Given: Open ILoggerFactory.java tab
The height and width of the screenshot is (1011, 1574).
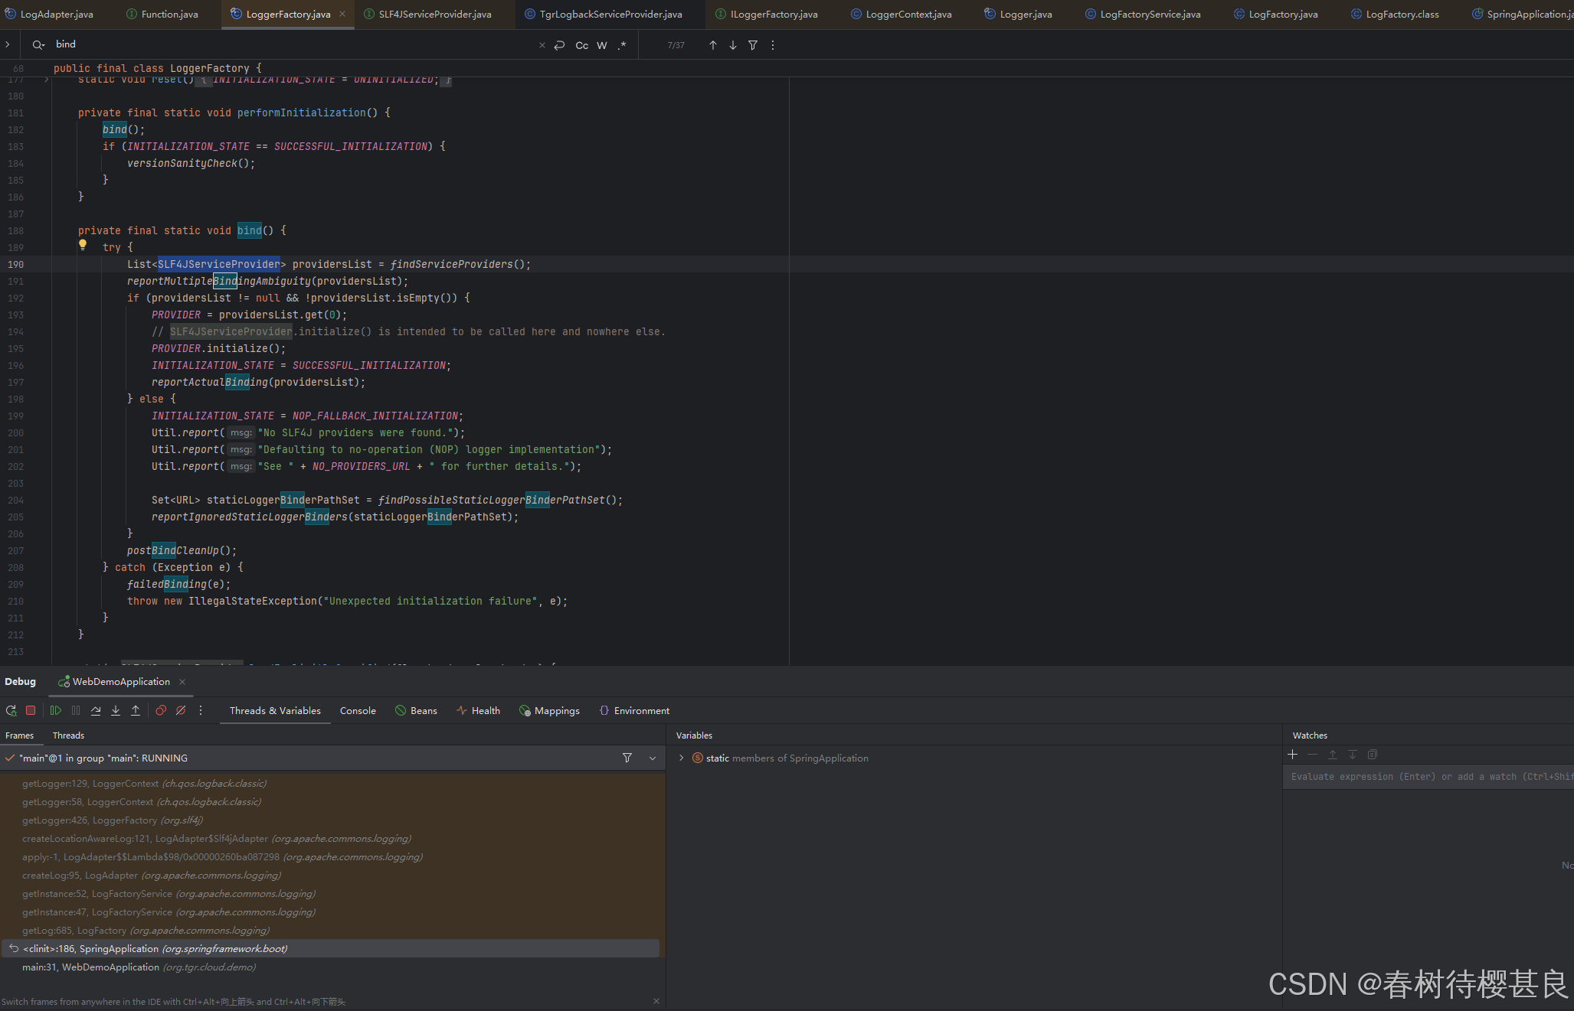Looking at the screenshot, I should point(766,14).
